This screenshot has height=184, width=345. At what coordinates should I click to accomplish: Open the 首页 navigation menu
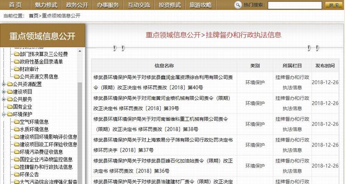(15, 5)
